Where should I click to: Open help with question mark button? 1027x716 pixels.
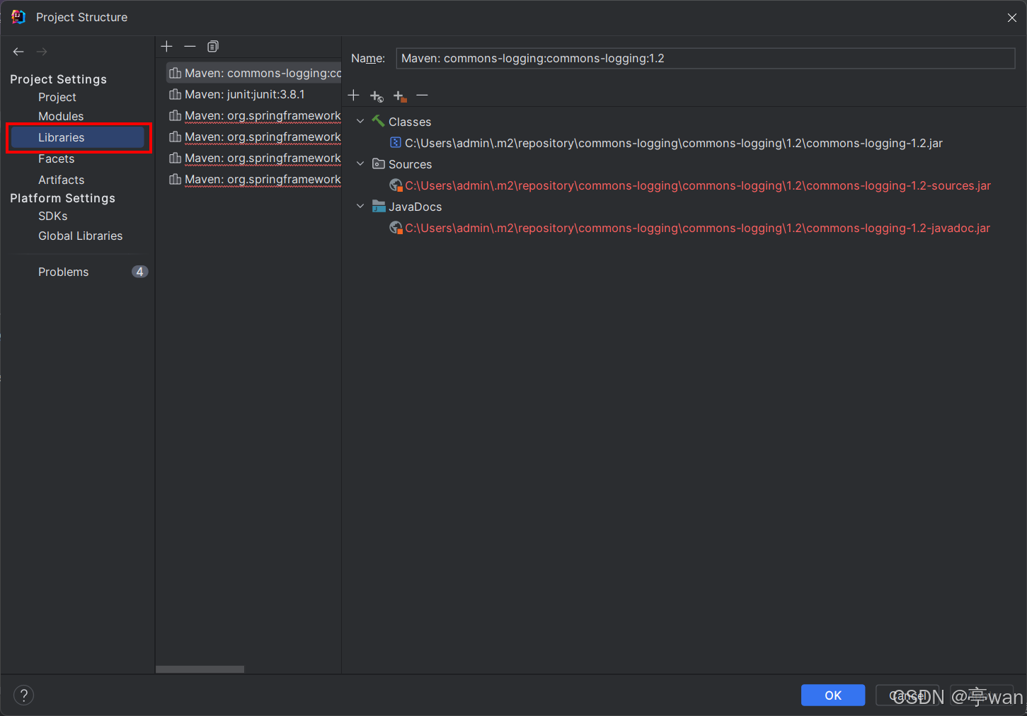tap(23, 695)
